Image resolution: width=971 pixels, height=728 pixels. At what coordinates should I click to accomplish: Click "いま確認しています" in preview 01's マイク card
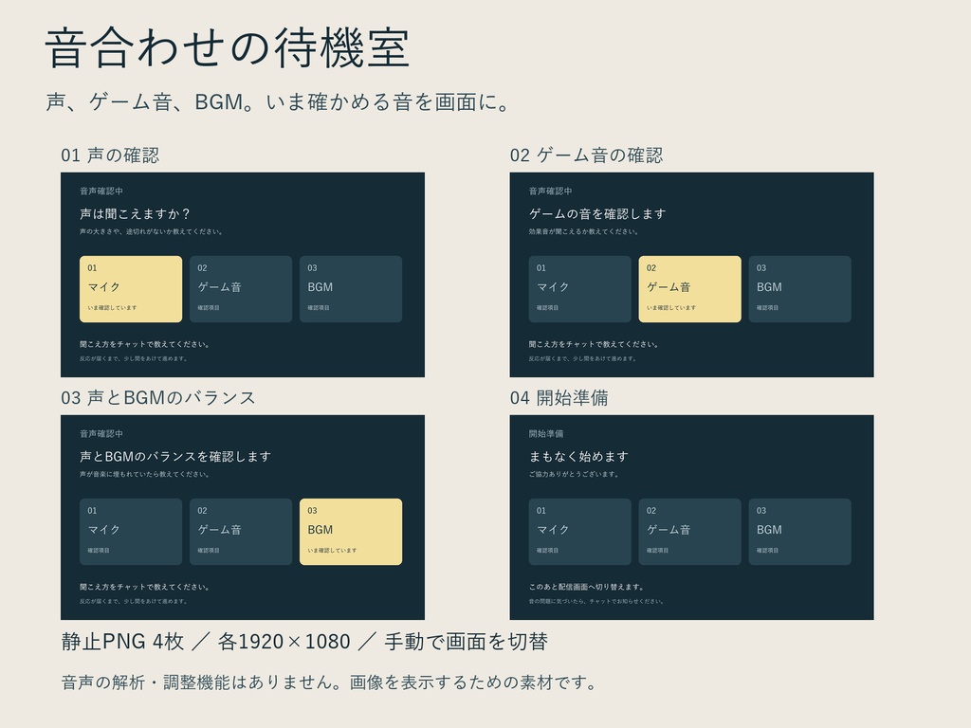(112, 308)
